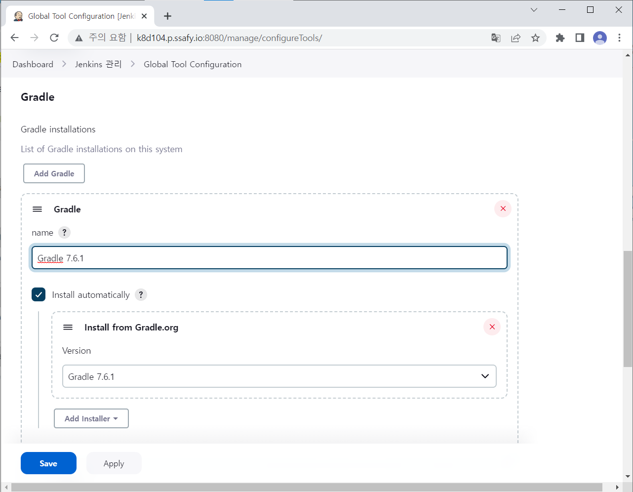
Task: Open the tab search chevron
Action: (x=534, y=10)
